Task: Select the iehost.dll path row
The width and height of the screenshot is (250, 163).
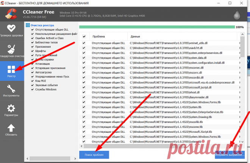Action: pos(159,92)
